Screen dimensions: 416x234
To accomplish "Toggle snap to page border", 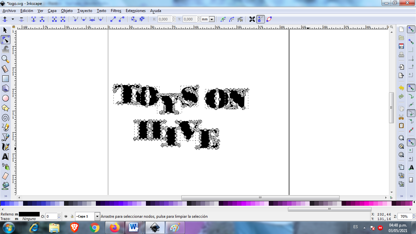I will [x=411, y=180].
